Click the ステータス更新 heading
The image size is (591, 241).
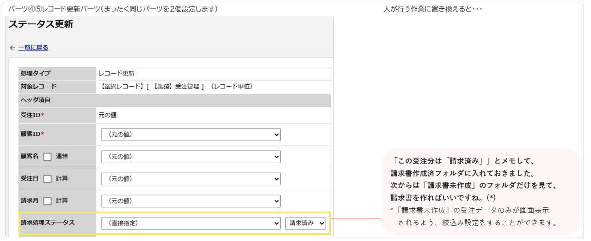point(41,25)
